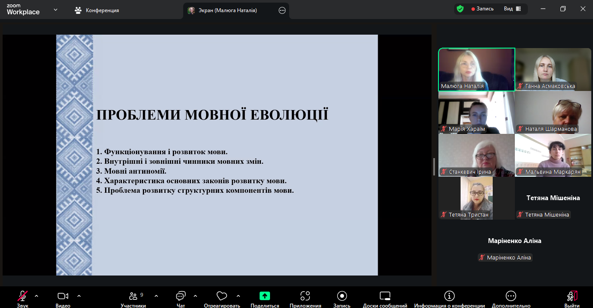Expand video options arrow next to camera
593x308 pixels.
tap(79, 296)
